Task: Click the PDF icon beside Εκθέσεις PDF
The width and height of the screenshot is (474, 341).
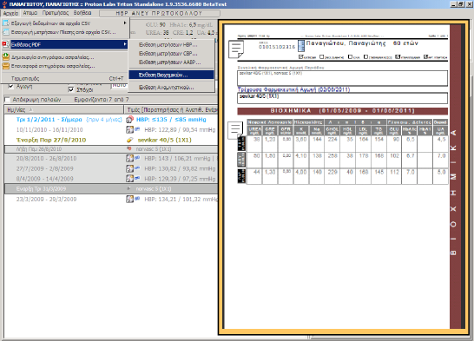Action: [x=5, y=44]
